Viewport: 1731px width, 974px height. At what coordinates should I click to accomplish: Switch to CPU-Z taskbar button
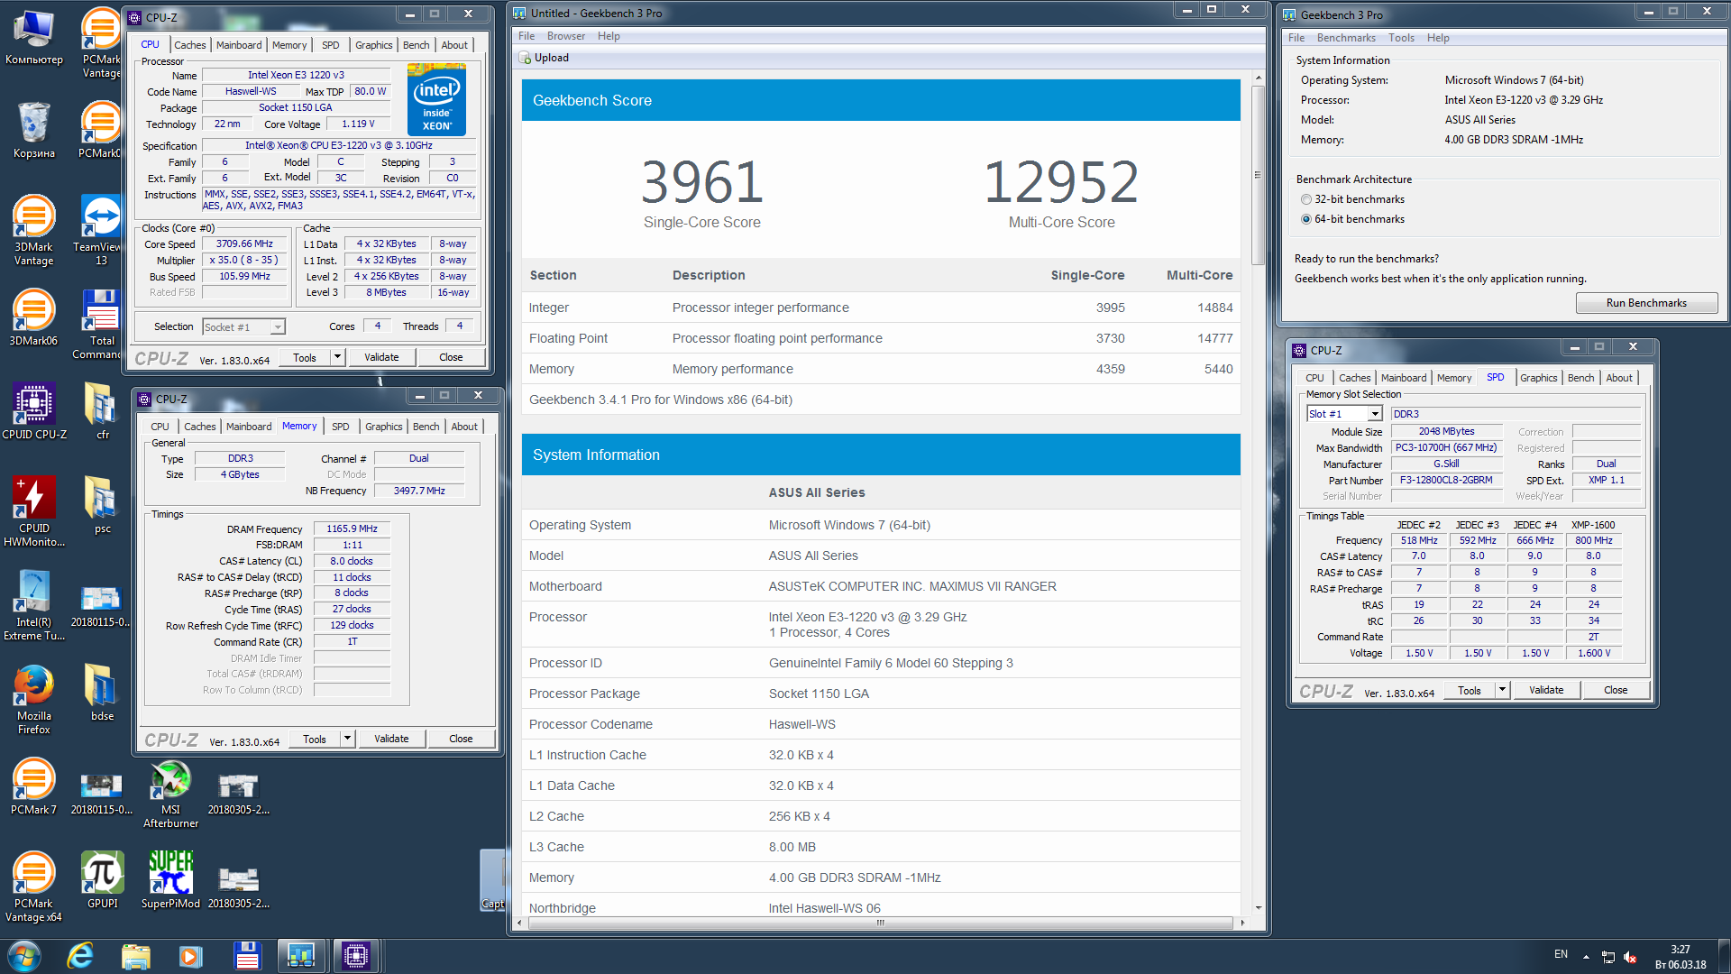click(x=355, y=955)
